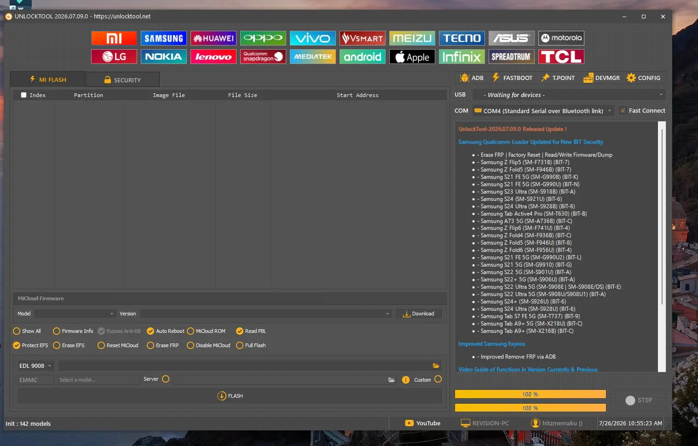Open the firmware Version dropdown
698x446 pixels.
click(266, 314)
